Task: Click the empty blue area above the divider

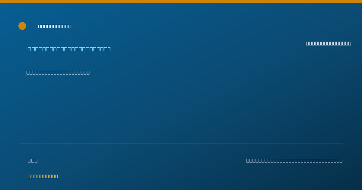Action: (181, 109)
